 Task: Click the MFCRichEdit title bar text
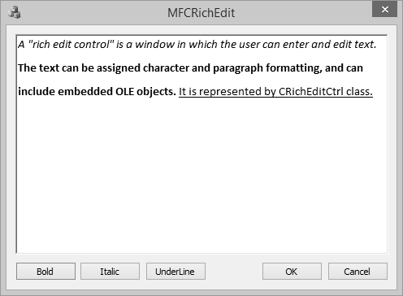point(201,13)
